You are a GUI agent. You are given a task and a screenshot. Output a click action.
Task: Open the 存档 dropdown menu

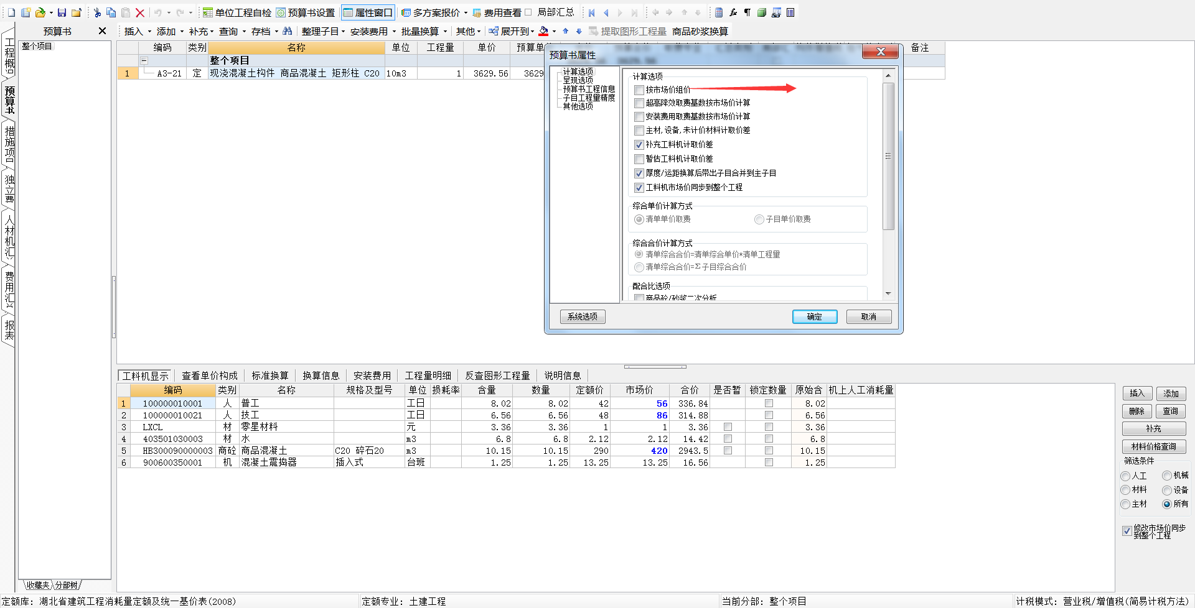pyautogui.click(x=265, y=31)
